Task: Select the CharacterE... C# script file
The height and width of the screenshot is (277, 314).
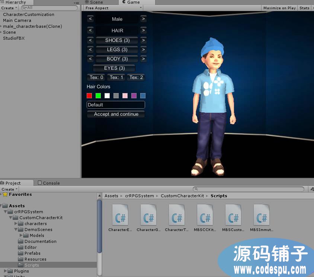Action: pyautogui.click(x=120, y=218)
